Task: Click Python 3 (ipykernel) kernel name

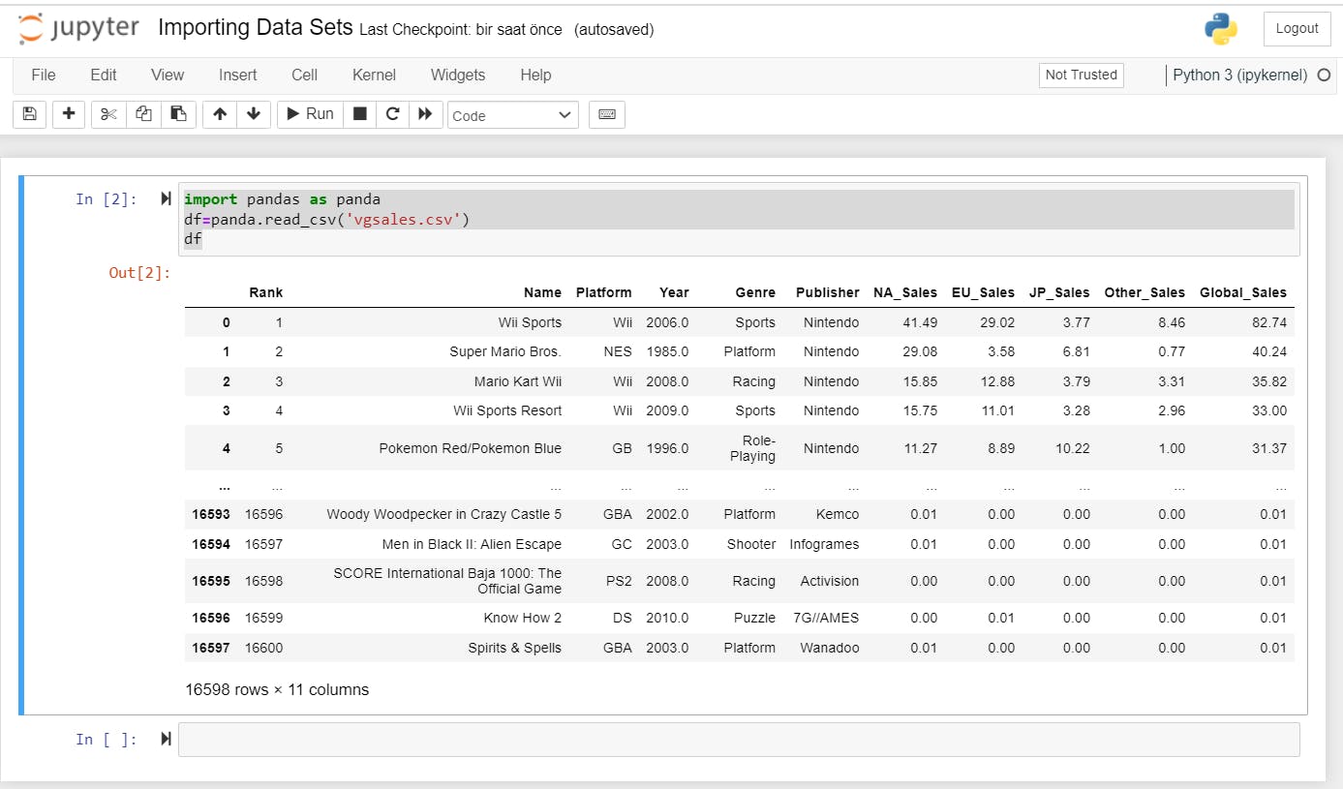Action: point(1239,76)
